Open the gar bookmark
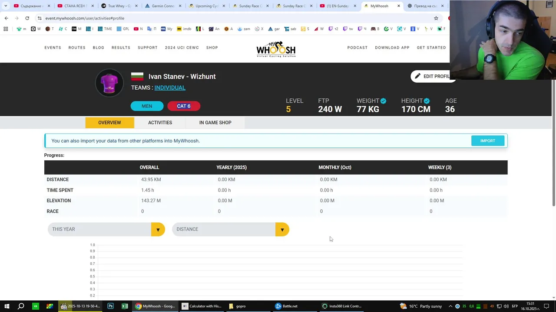Image resolution: width=556 pixels, height=312 pixels. pyautogui.click(x=274, y=29)
